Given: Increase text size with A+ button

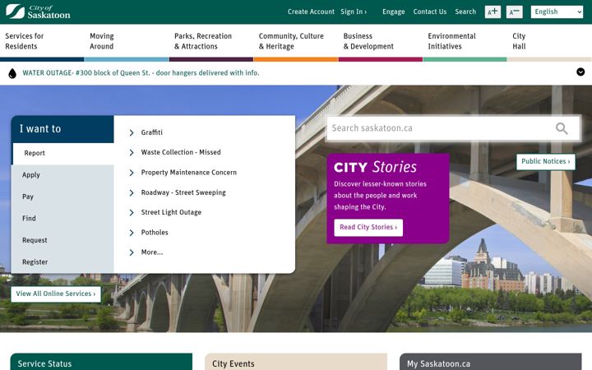Looking at the screenshot, I should click(493, 12).
